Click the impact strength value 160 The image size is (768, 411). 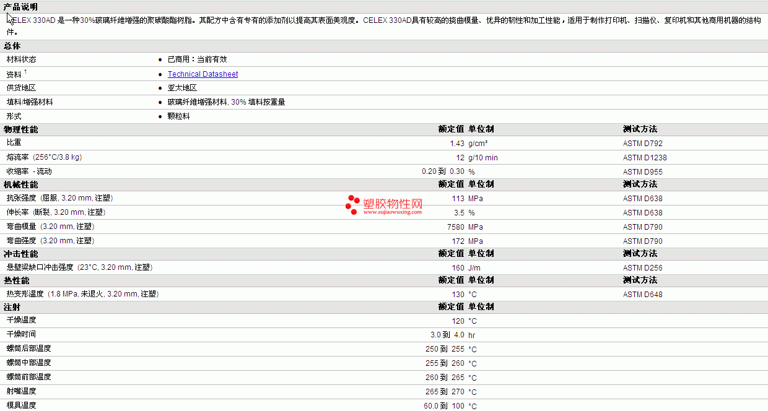coord(458,268)
